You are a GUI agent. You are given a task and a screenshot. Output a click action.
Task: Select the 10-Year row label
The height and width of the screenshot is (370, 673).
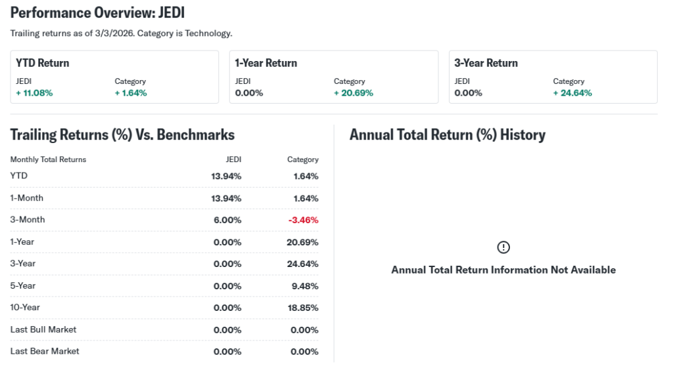[x=25, y=308]
